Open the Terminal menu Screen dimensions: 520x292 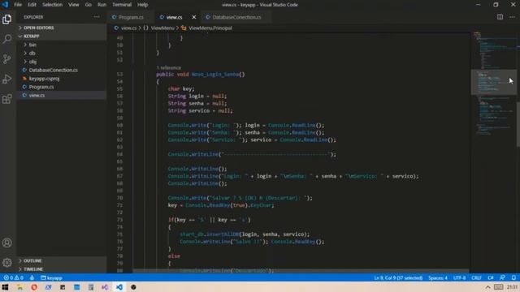pyautogui.click(x=122, y=5)
